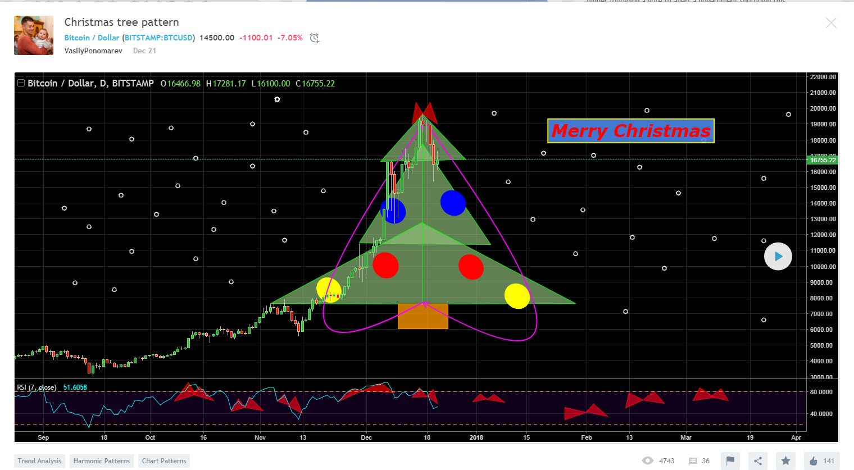
Task: Click the Dec 21 publish date
Action: (144, 51)
